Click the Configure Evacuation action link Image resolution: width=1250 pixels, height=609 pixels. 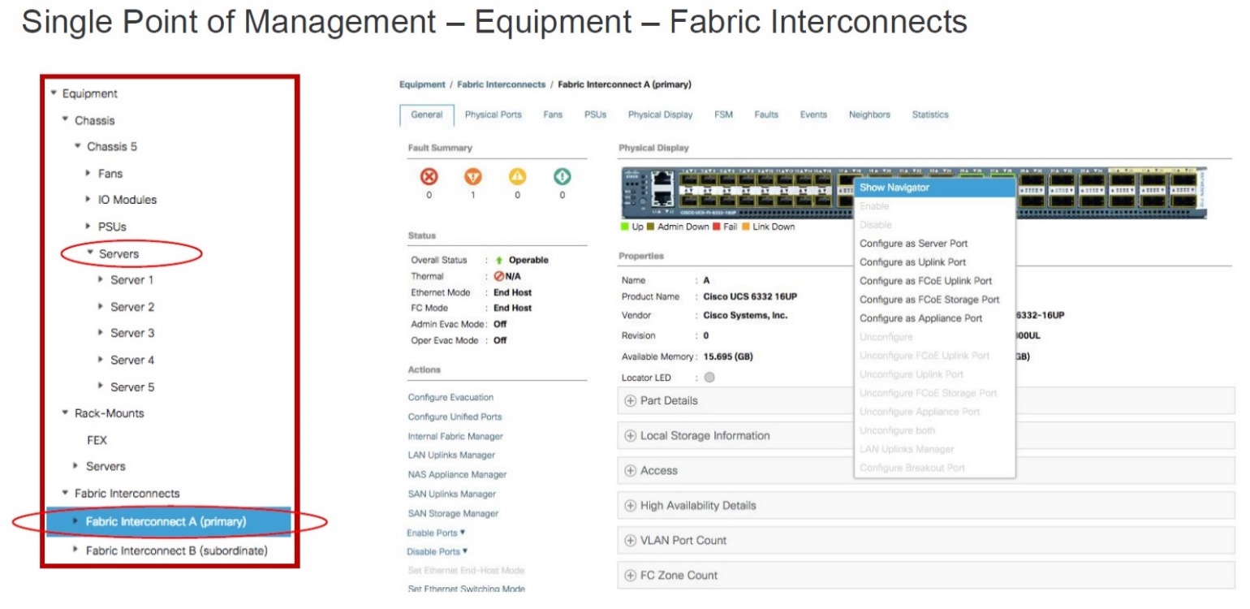(450, 398)
